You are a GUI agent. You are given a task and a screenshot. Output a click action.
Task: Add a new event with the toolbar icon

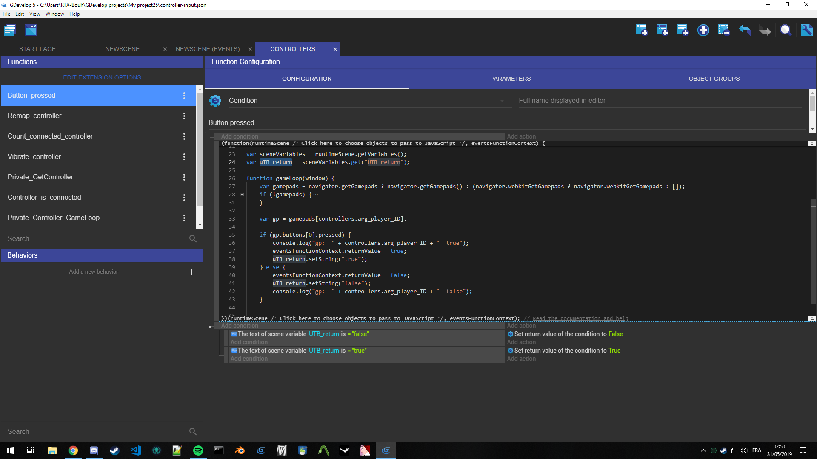(x=642, y=30)
